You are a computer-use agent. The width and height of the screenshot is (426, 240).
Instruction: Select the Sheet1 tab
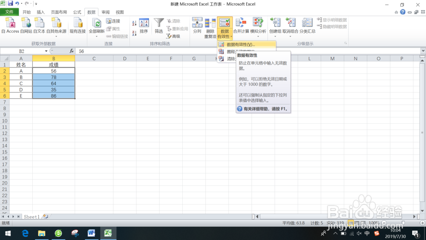click(x=32, y=217)
